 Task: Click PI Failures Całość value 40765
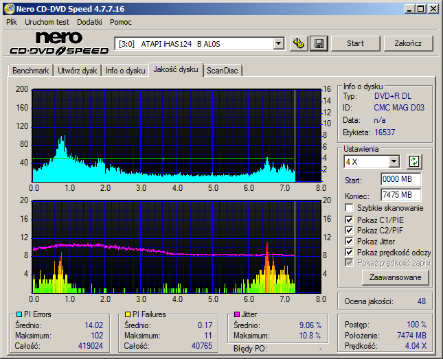(202, 346)
